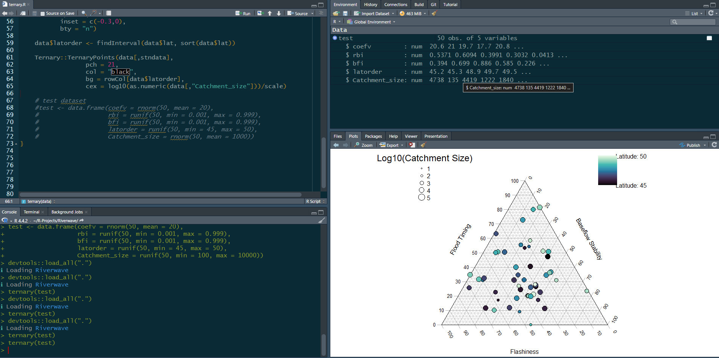Go to previous section up arrow
The image size is (719, 358).
(270, 13)
